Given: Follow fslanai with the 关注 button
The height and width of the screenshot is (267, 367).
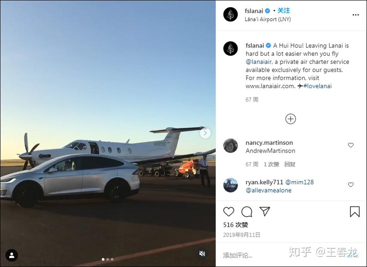Looking at the screenshot, I should (283, 11).
